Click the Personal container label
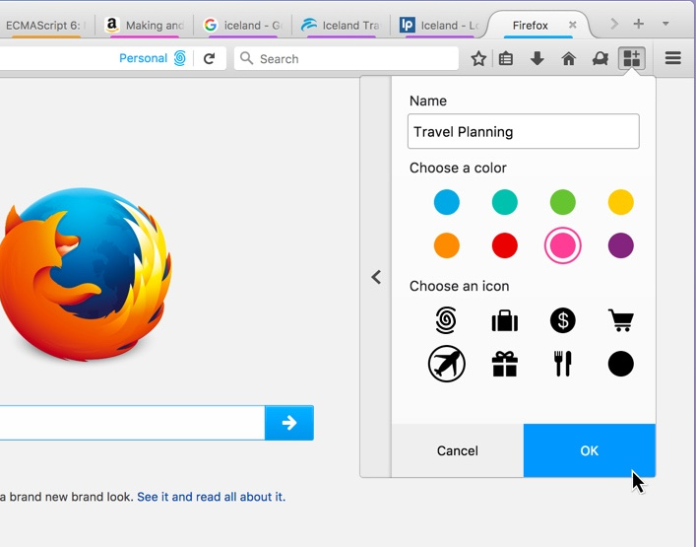 pyautogui.click(x=144, y=58)
